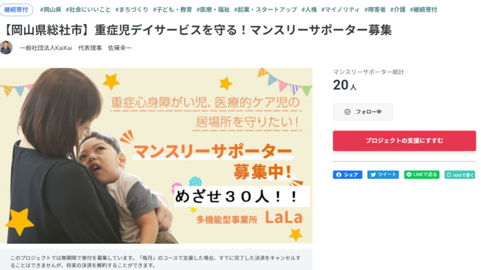481x270 pixels.
Task: Open the #障害者 hashtag
Action: pos(375,10)
